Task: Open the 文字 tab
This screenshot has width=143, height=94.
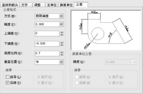Action: (26, 5)
